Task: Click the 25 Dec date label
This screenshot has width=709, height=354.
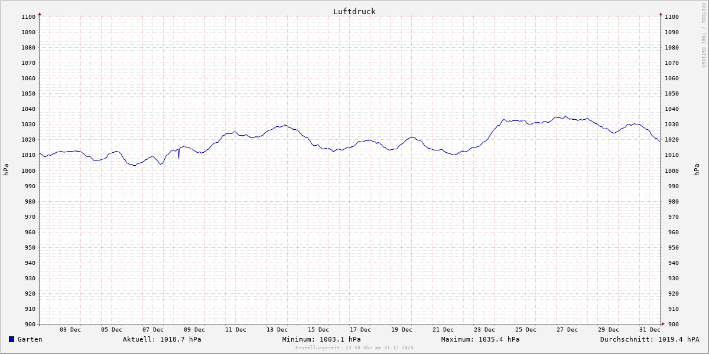Action: (526, 330)
